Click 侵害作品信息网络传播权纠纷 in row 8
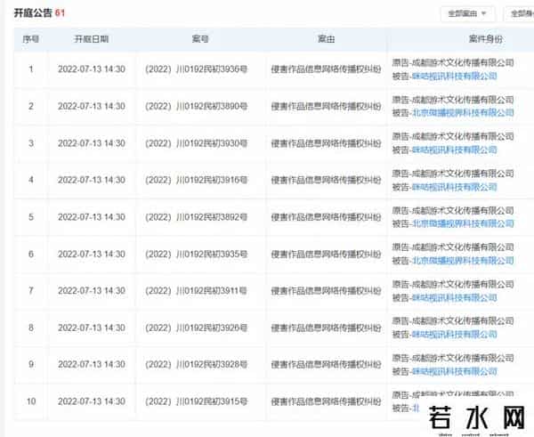 pos(326,328)
